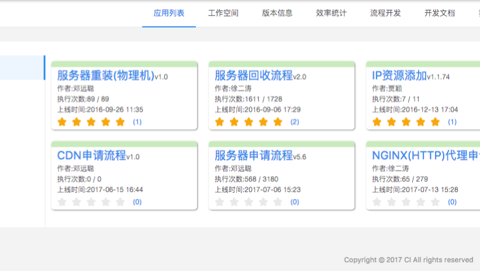Rate 服务器重装(物理机) five stars
This screenshot has width=480, height=271.
point(120,121)
